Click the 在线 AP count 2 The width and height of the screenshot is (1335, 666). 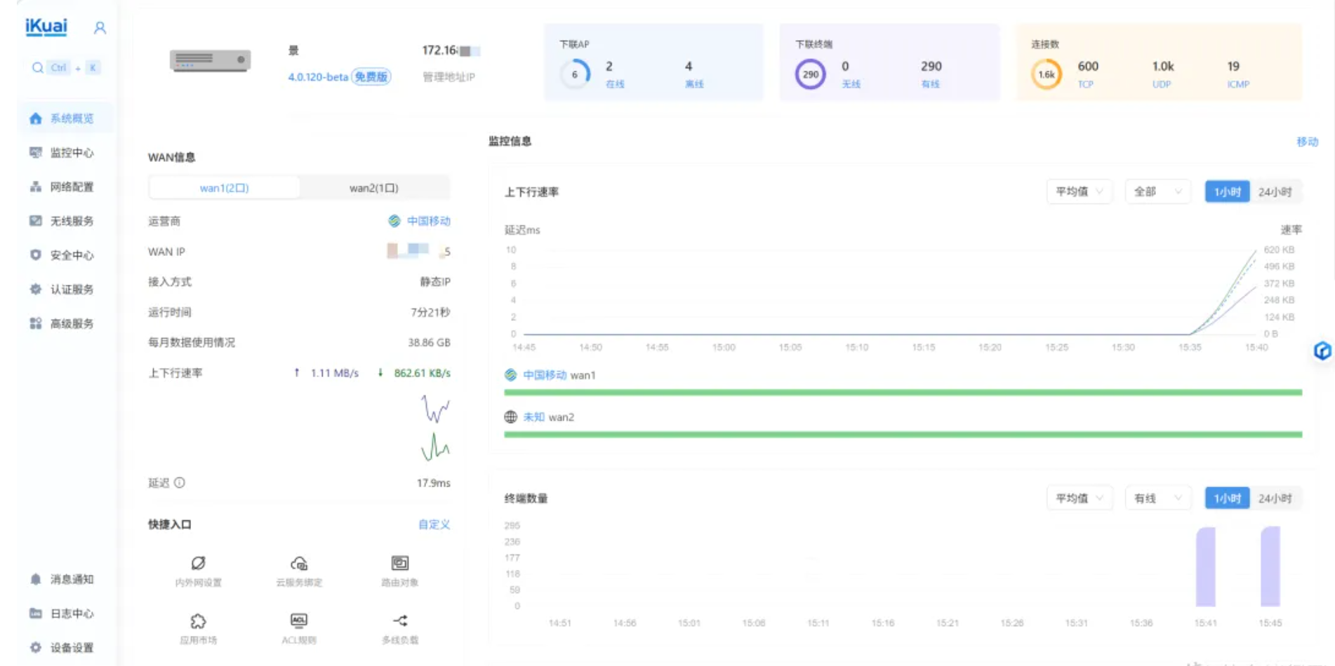609,66
